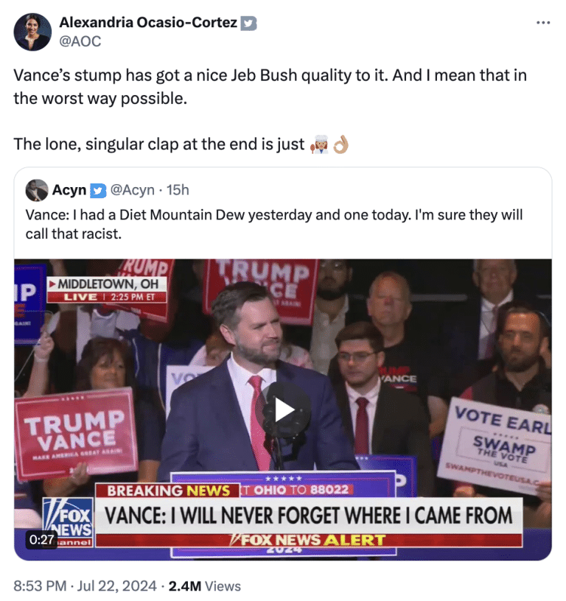
Task: Click the 0:27 video duration badge
Action: coord(42,539)
